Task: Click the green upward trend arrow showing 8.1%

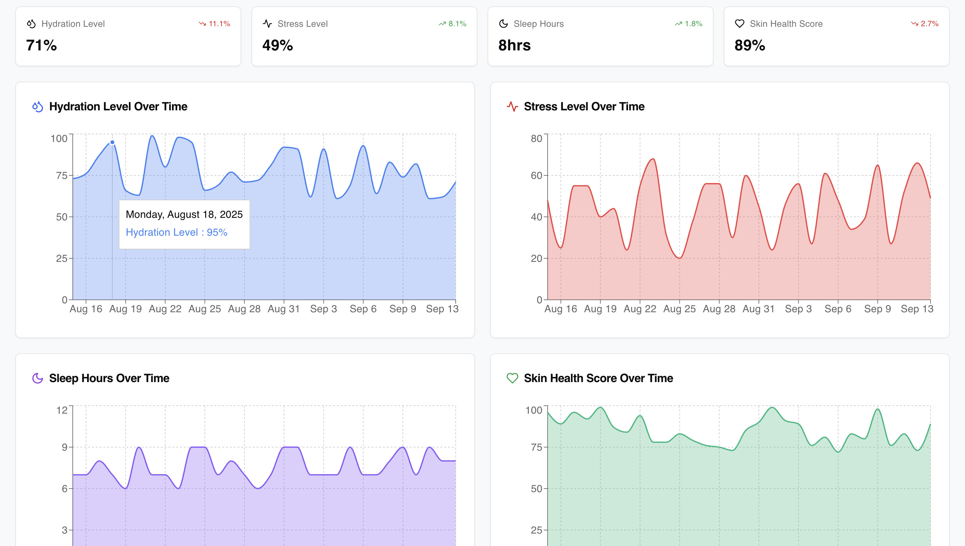Action: coord(442,24)
